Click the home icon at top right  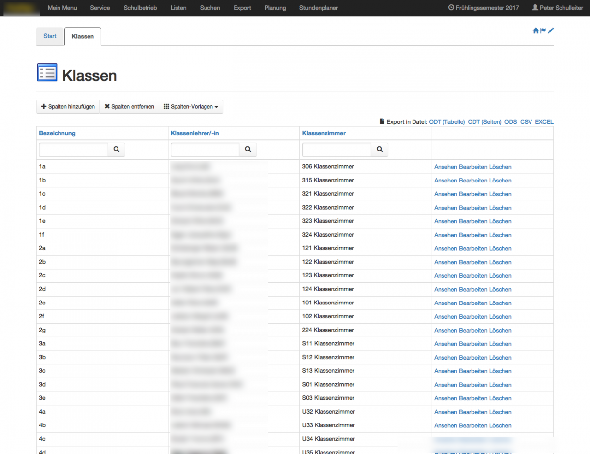point(535,30)
